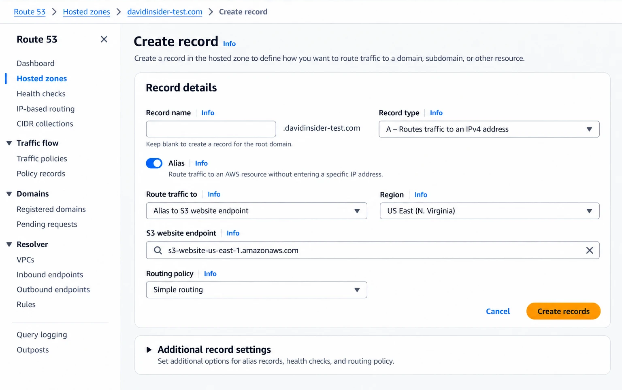Open the Region dropdown

[x=490, y=211]
